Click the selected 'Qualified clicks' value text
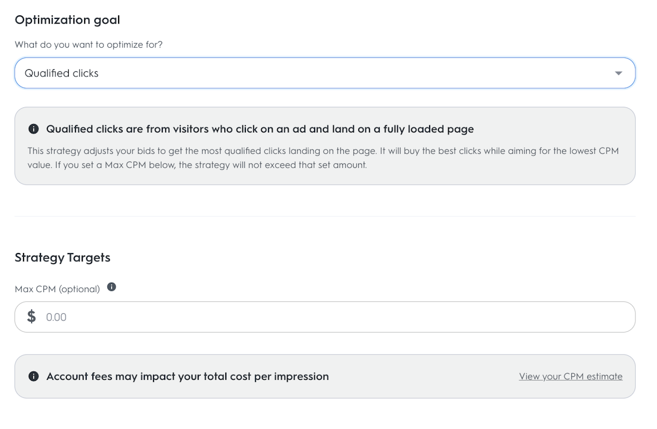The height and width of the screenshot is (429, 657). [62, 73]
